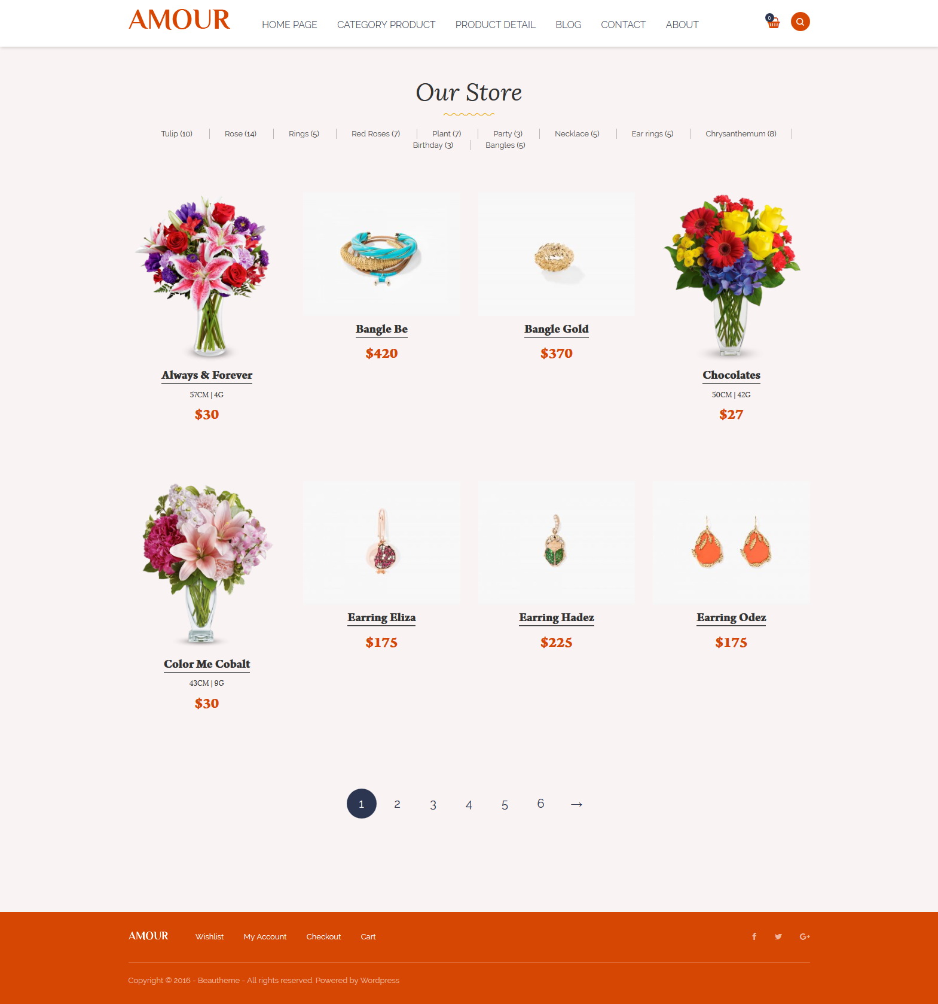This screenshot has height=1004, width=938.
Task: Click the orange search icon
Action: (x=800, y=22)
